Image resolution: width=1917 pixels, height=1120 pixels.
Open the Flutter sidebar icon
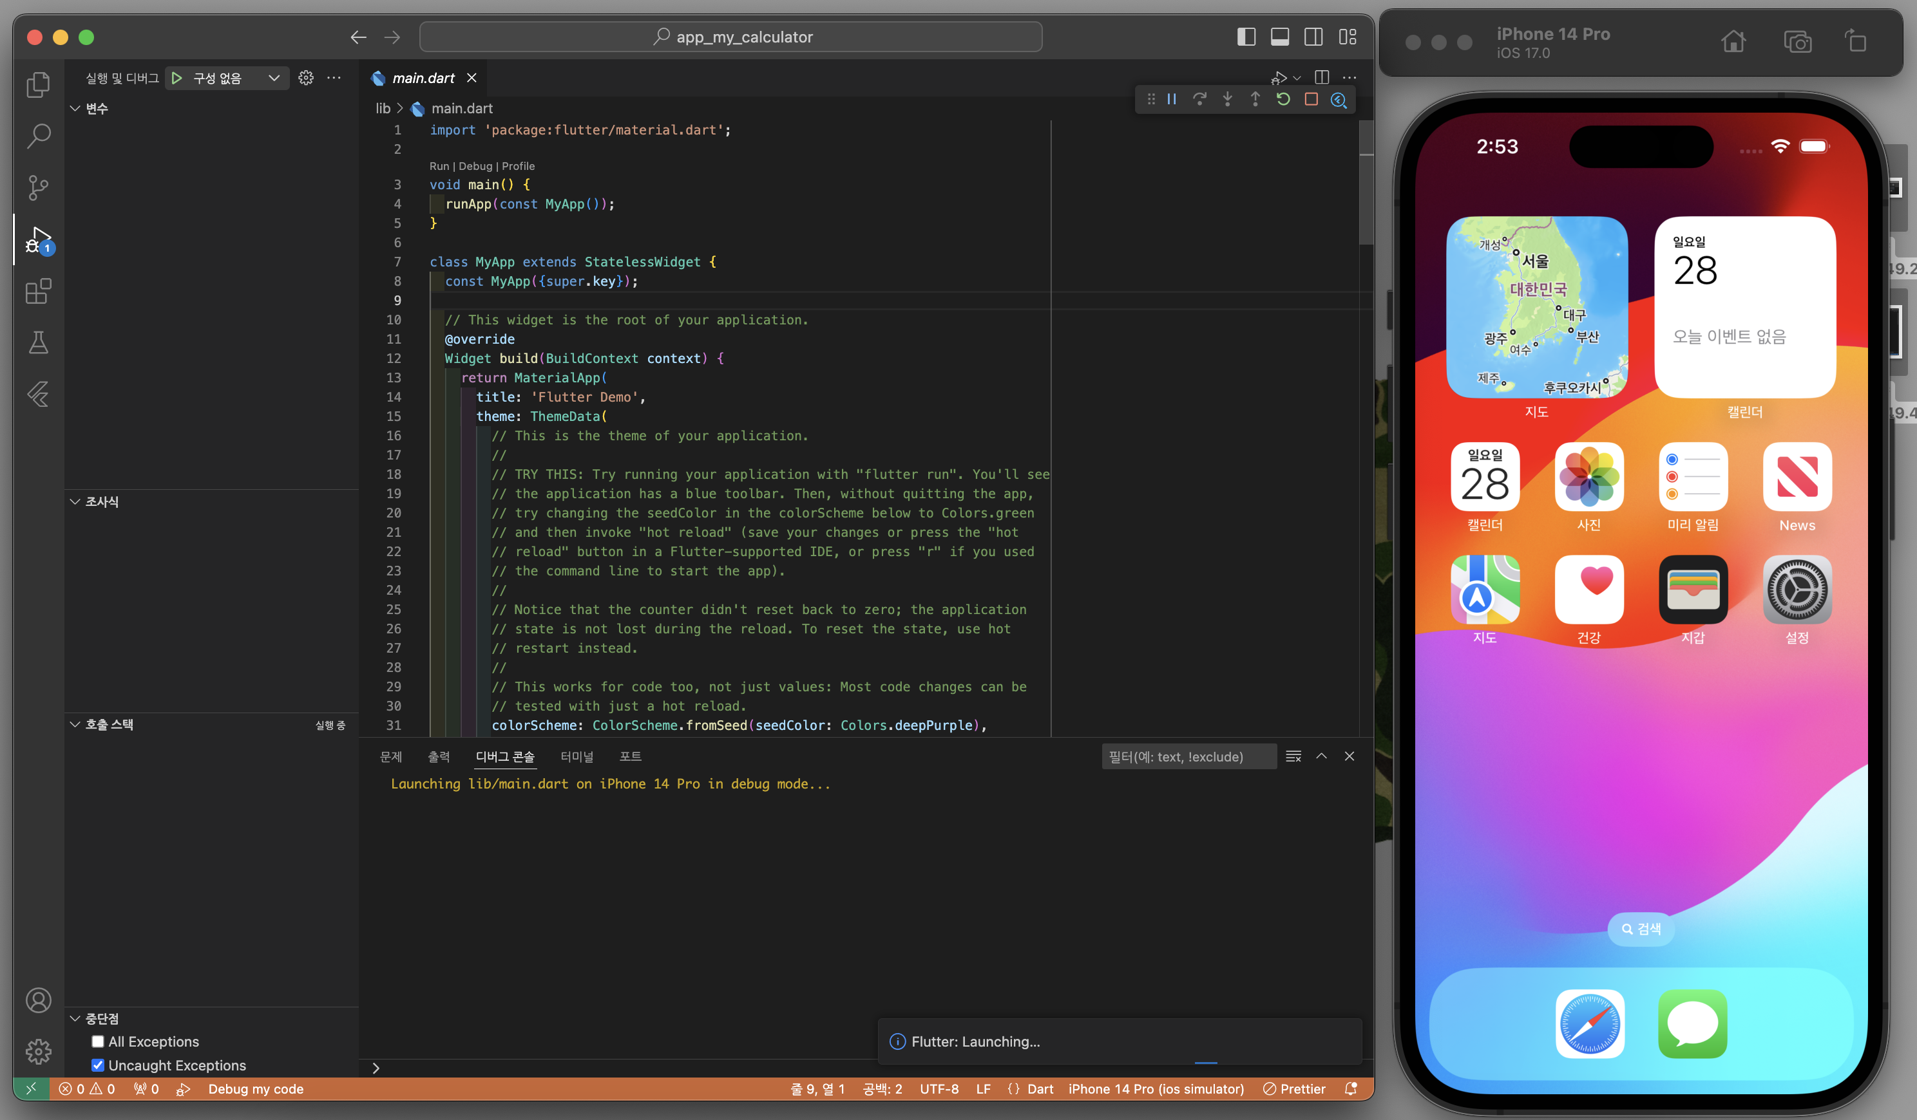point(38,394)
